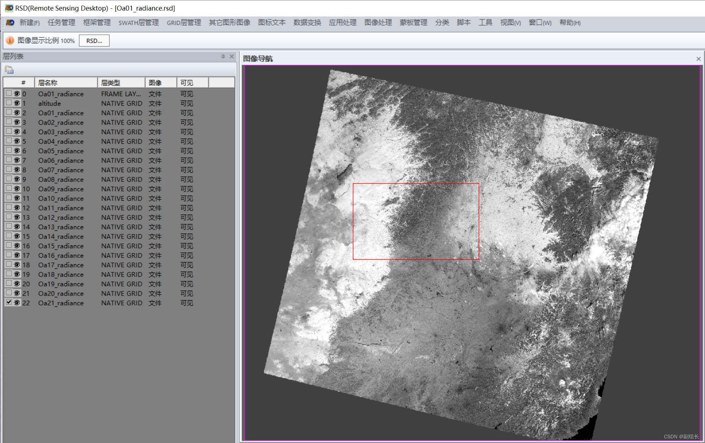Uncheck the Oa21_radiance layer checkbox
Viewport: 705px width, 443px height.
9,302
